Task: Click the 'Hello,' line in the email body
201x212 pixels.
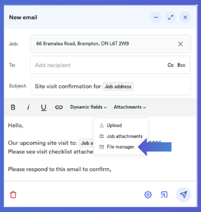Action: click(15, 126)
